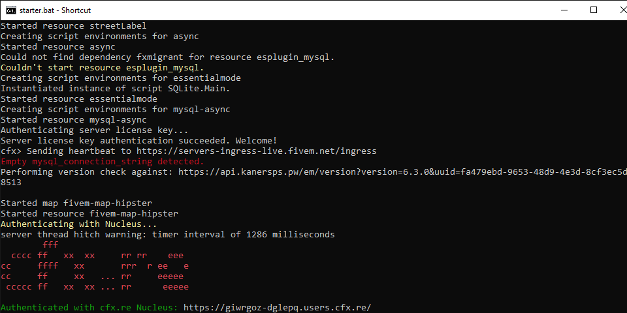Click the server thread hitch warning line
Viewport: 627px width, 313px height.
(x=168, y=234)
